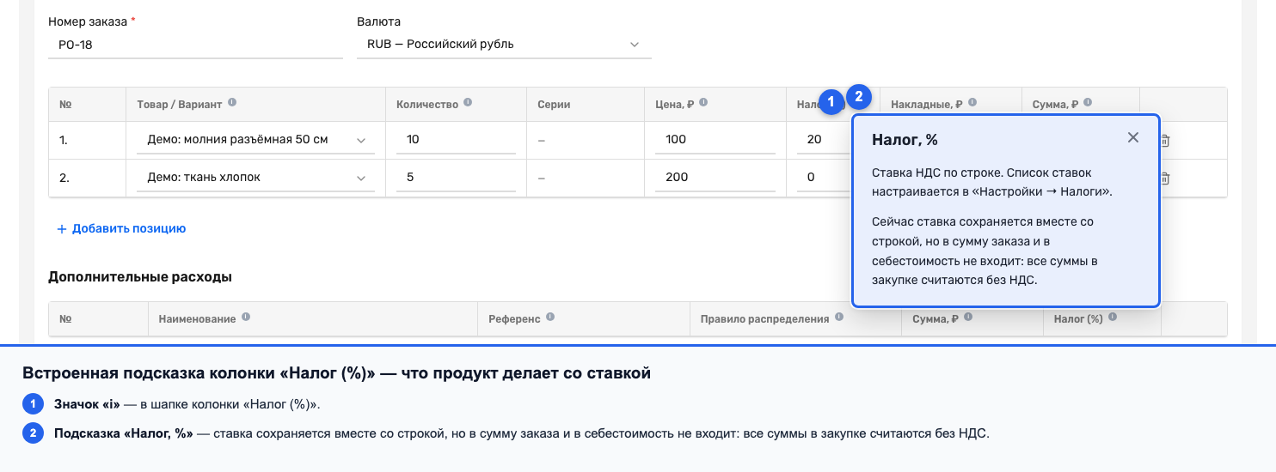Image resolution: width=1276 pixels, height=472 pixels.
Task: Open the «Валюта» currency dropdown
Action: pos(504,44)
